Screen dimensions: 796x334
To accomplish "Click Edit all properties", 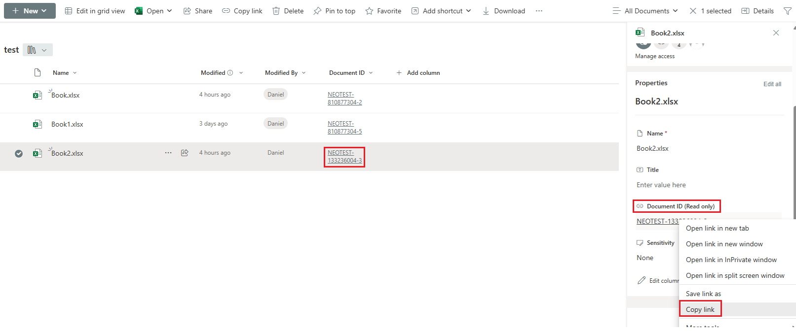I will [x=772, y=84].
